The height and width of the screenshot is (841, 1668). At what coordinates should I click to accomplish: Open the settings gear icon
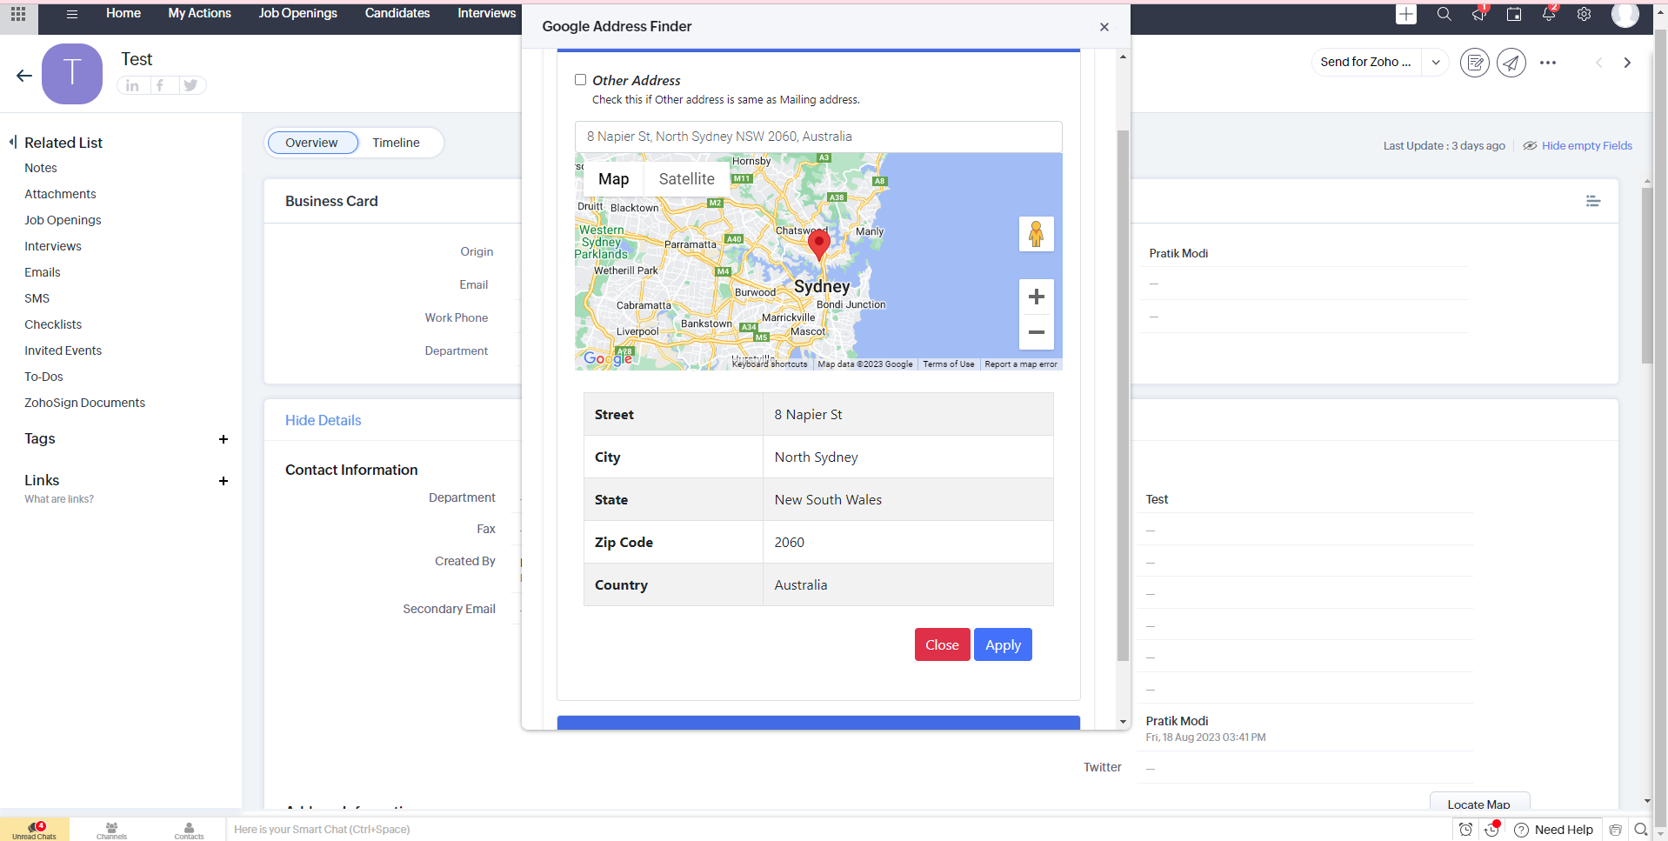tap(1585, 14)
